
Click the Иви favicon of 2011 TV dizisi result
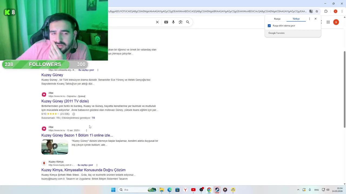pos(44,95)
